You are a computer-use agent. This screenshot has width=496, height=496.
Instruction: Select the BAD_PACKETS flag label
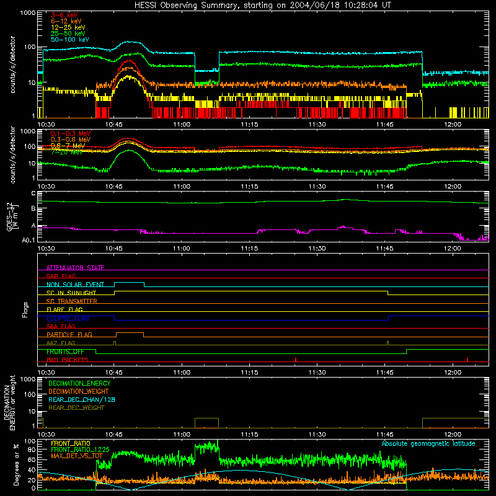coord(68,360)
